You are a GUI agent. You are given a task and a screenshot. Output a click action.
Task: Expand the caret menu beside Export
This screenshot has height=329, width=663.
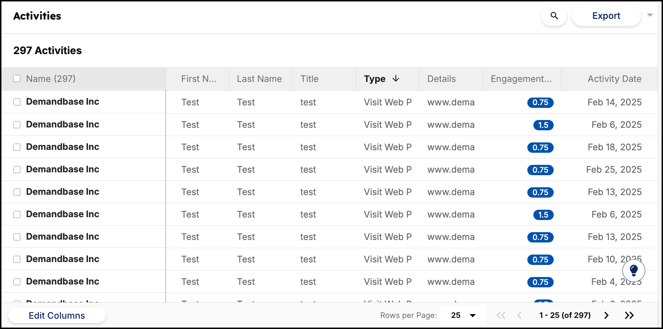click(650, 15)
